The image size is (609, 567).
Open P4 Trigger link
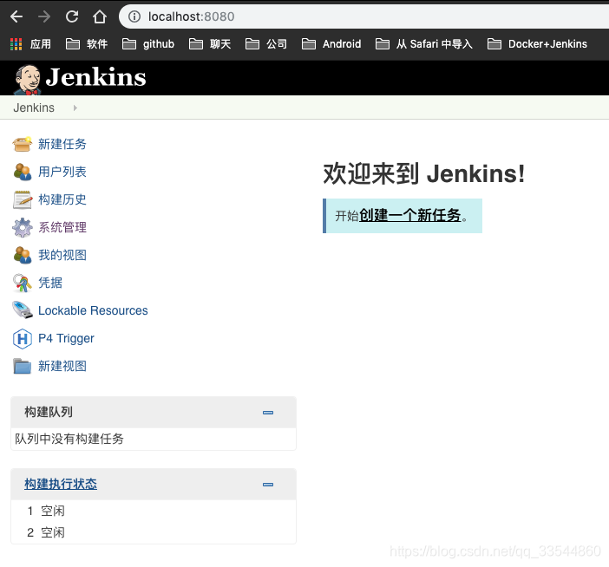pos(66,338)
